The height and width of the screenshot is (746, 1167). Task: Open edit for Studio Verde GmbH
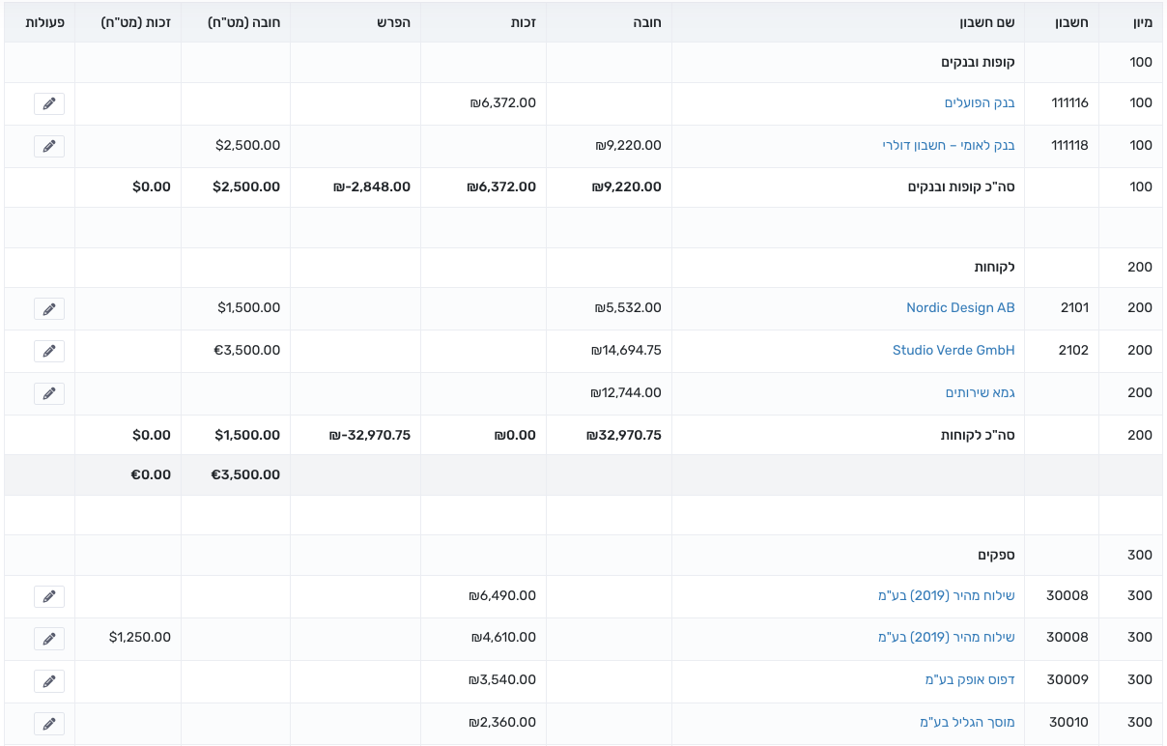(49, 351)
